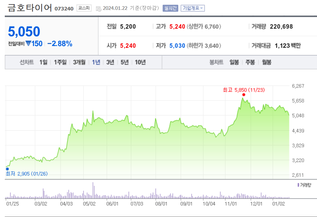Click the 6,267 y-axis label

click(x=298, y=86)
